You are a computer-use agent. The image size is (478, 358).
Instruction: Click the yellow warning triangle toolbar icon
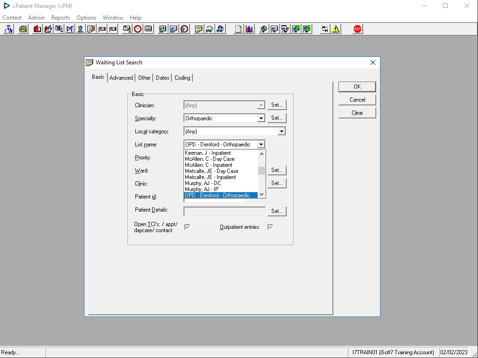tap(336, 29)
